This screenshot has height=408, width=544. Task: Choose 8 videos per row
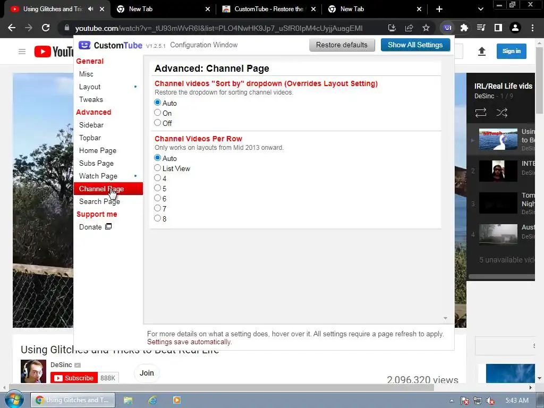tap(157, 218)
